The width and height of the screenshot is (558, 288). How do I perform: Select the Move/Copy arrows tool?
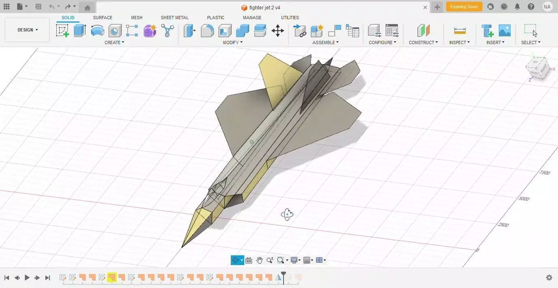(278, 31)
